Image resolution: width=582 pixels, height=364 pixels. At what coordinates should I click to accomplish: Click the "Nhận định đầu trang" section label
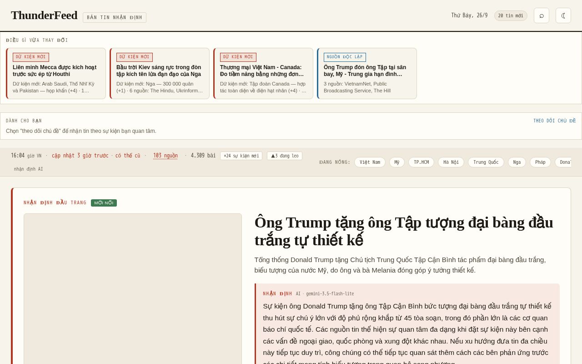click(55, 203)
